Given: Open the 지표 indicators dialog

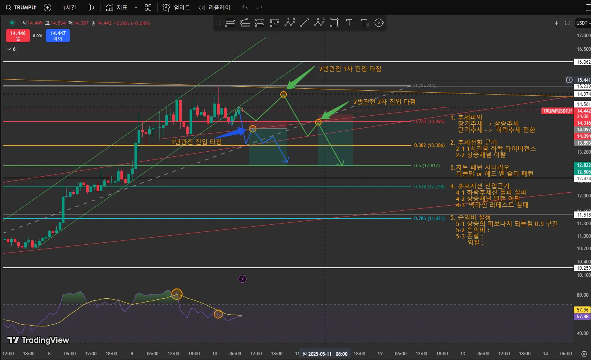Looking at the screenshot, I should [117, 7].
